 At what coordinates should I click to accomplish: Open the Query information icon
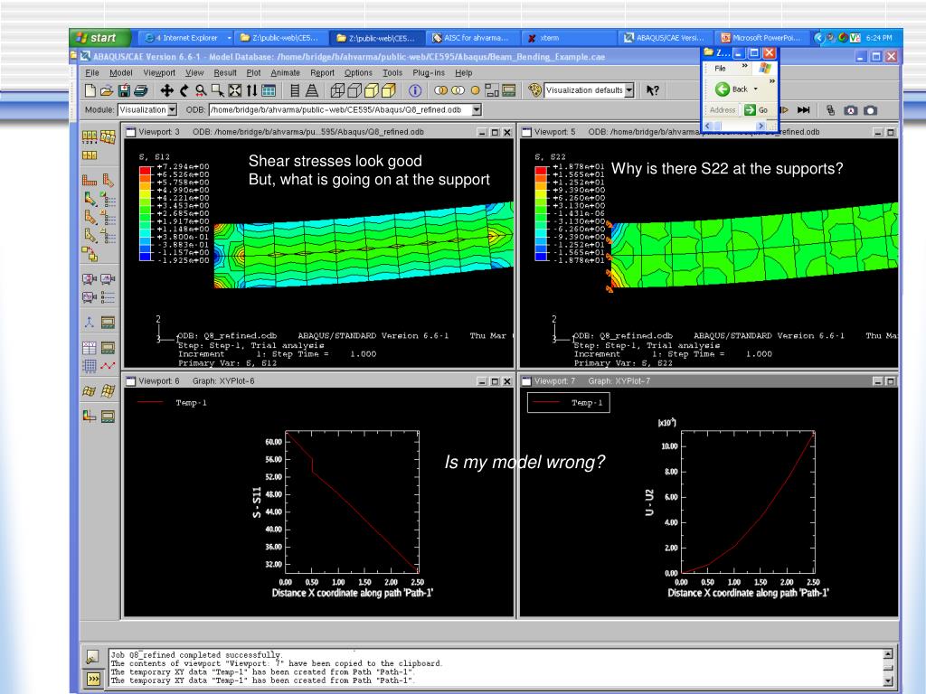point(415,91)
